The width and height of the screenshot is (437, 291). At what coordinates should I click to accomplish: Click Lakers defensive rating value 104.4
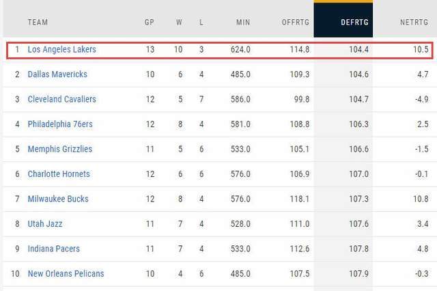pyautogui.click(x=358, y=50)
